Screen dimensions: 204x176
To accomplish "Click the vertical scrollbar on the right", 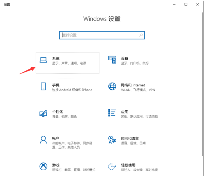I will point(203,84).
